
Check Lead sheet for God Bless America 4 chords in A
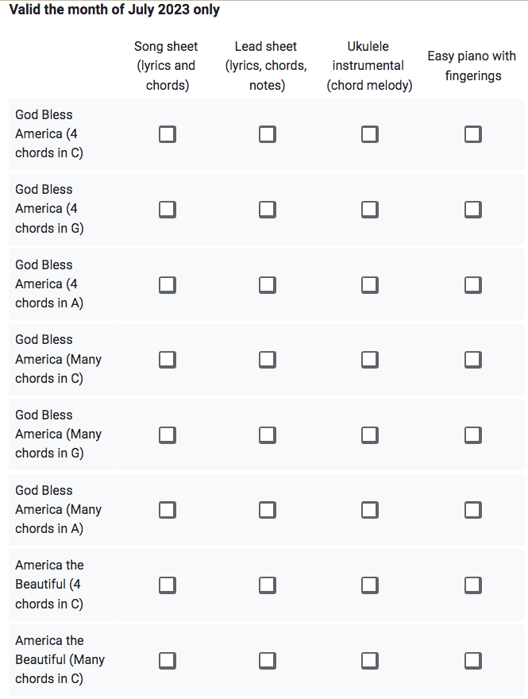click(267, 284)
